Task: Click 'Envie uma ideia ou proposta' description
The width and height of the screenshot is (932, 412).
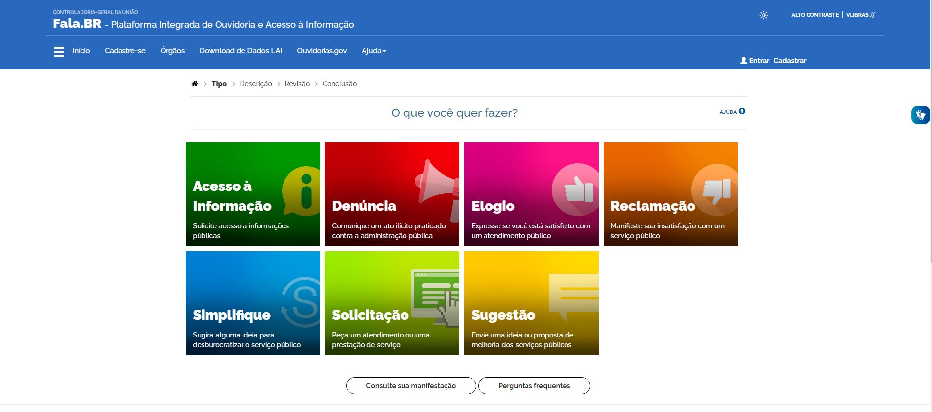Action: (522, 340)
